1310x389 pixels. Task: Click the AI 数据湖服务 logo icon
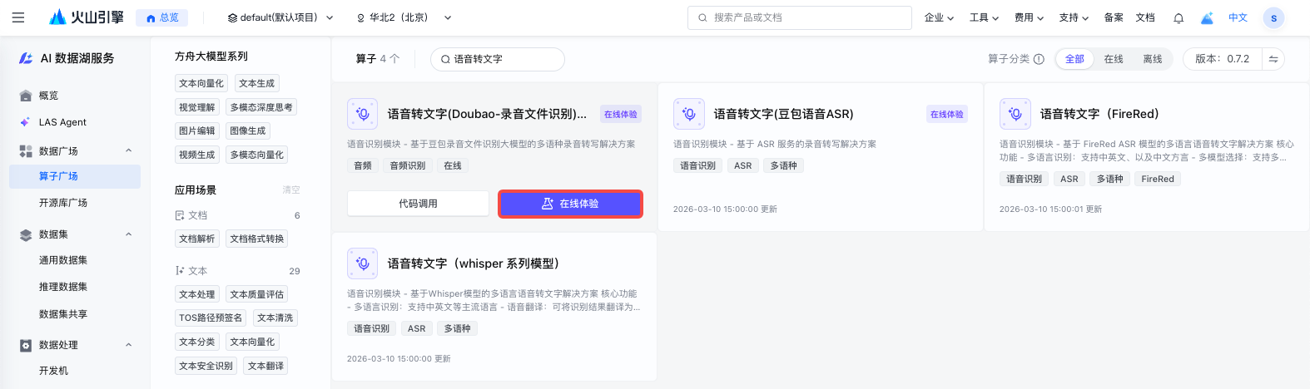click(26, 58)
